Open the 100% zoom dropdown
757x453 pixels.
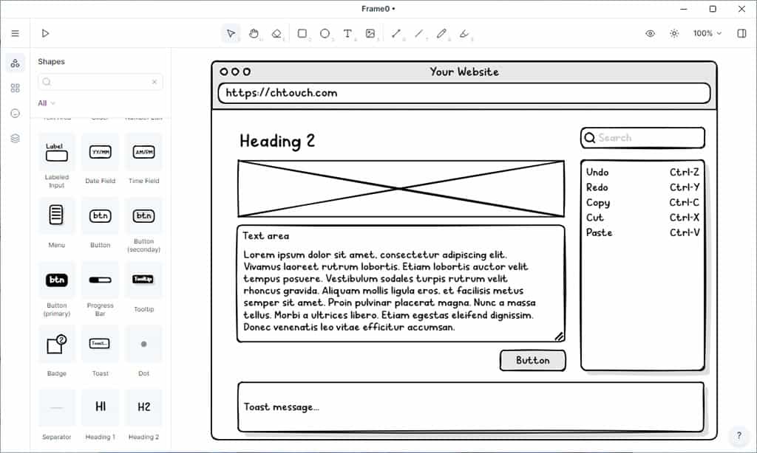707,33
